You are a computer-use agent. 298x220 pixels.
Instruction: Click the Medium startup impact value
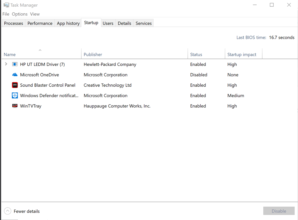pyautogui.click(x=236, y=96)
